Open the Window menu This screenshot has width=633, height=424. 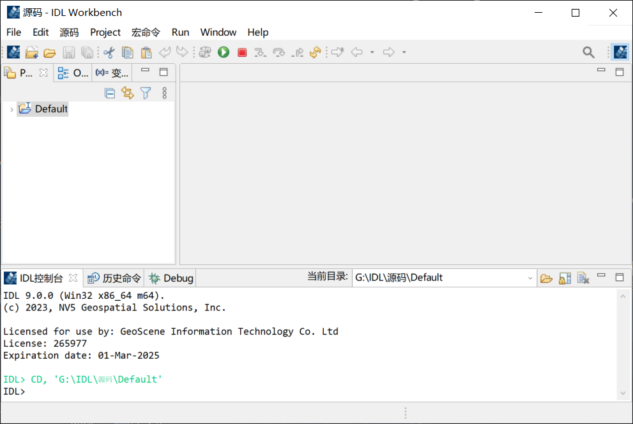pyautogui.click(x=218, y=32)
